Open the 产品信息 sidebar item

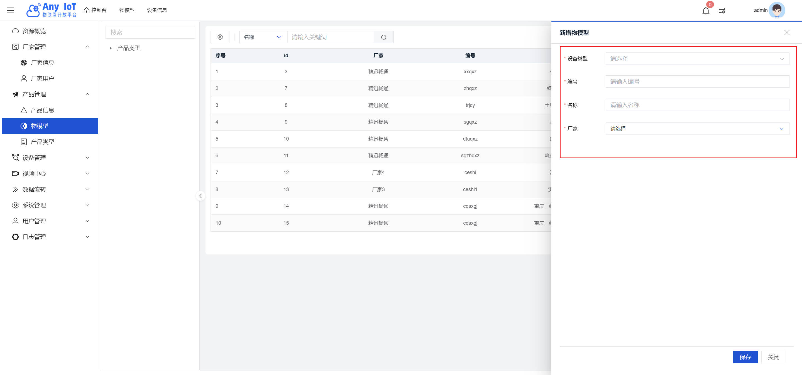(42, 110)
